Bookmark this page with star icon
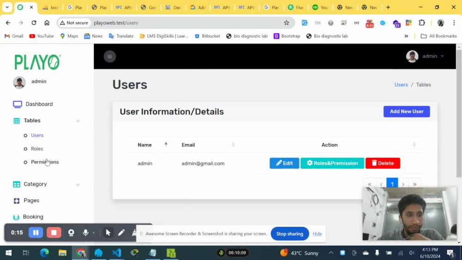462x260 pixels. 286,23
